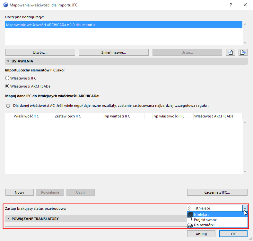Click mapping table scroll up arrow

(245, 123)
